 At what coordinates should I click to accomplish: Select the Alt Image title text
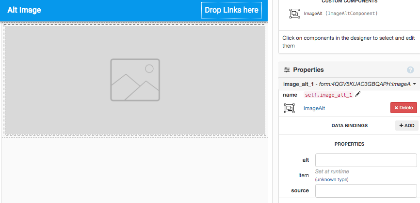24,10
